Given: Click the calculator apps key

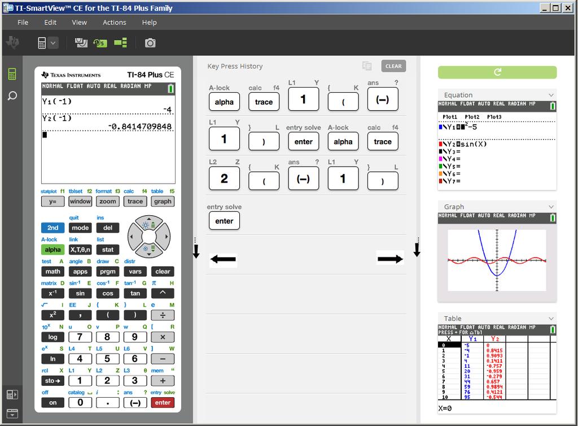Looking at the screenshot, I should (x=80, y=271).
